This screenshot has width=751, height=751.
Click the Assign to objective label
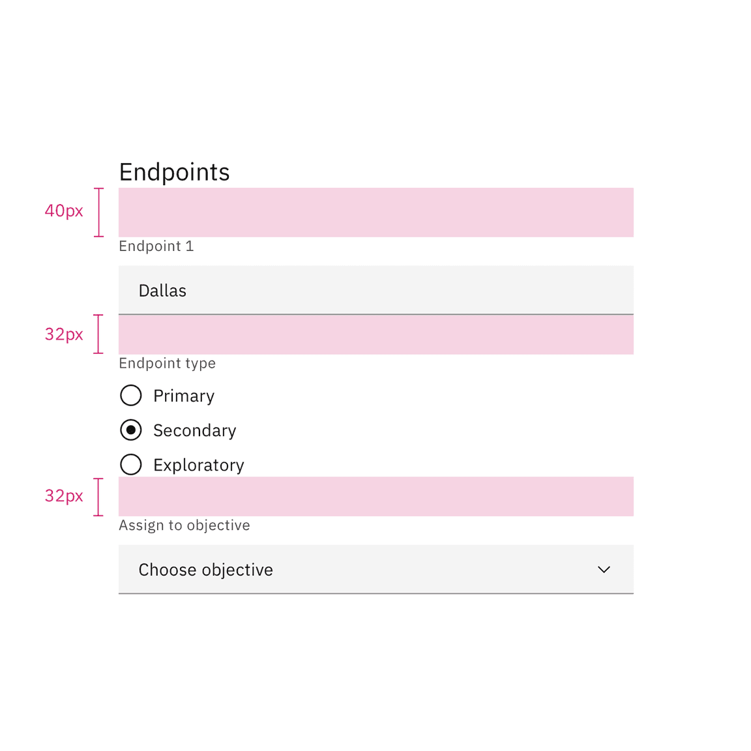pyautogui.click(x=184, y=525)
